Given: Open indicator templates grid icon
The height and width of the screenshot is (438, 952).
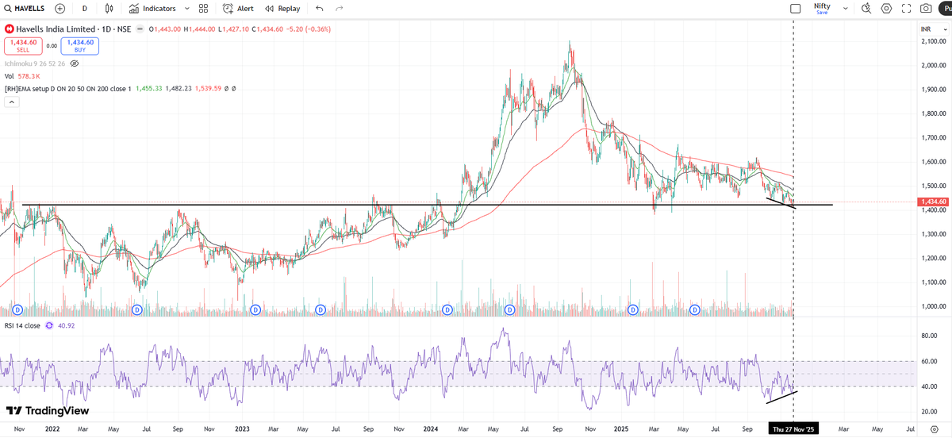Looking at the screenshot, I should (x=204, y=8).
